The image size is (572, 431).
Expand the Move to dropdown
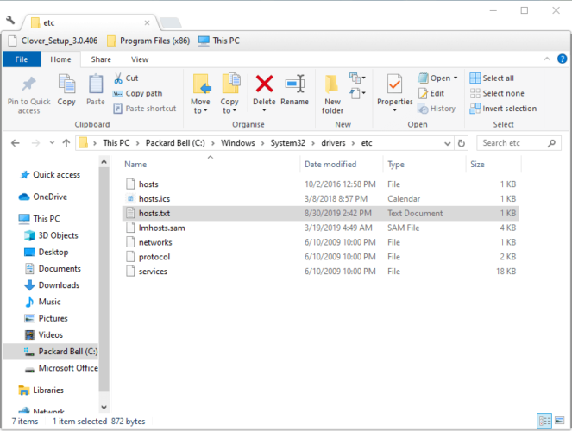201,110
